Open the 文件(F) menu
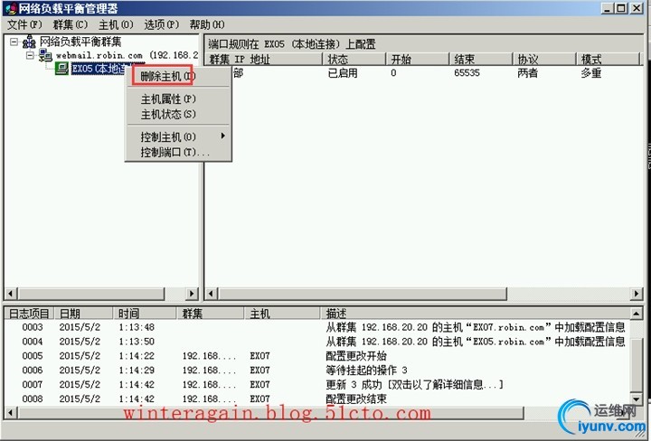 tap(24, 24)
